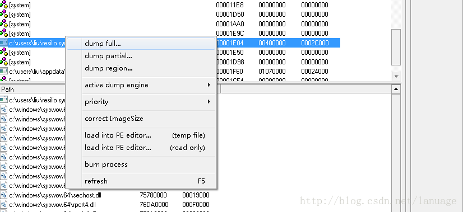The image size is (463, 212).
Task: Click the rpcrt4.dll module icon
Action: click(3, 204)
